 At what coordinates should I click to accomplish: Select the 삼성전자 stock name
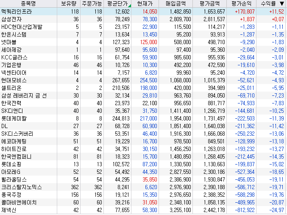pos(11,19)
